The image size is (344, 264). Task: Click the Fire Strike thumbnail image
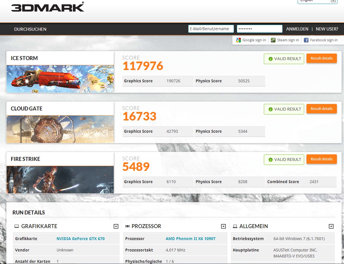(60, 179)
